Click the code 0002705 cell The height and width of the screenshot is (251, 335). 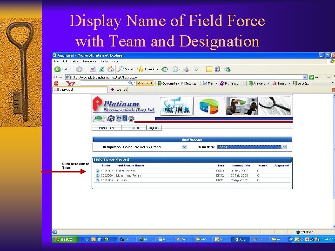[107, 180]
